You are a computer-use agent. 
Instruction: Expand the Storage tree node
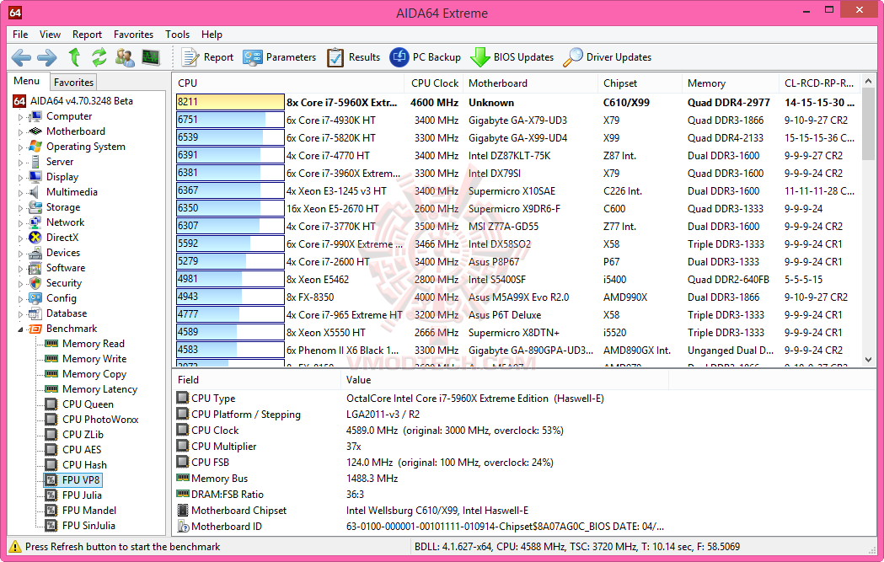(21, 208)
